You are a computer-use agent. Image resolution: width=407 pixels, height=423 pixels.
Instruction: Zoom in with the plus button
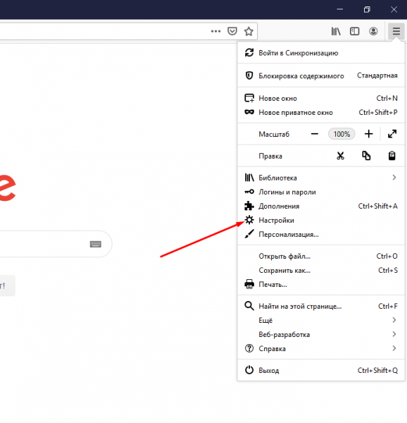coord(369,134)
